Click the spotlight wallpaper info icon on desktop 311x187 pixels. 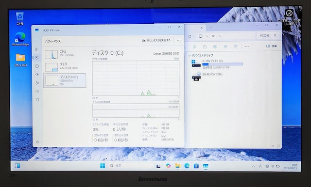[x=289, y=13]
